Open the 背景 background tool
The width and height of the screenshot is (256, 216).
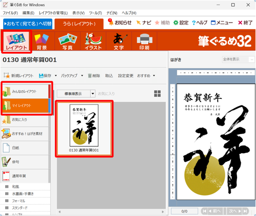click(x=42, y=41)
